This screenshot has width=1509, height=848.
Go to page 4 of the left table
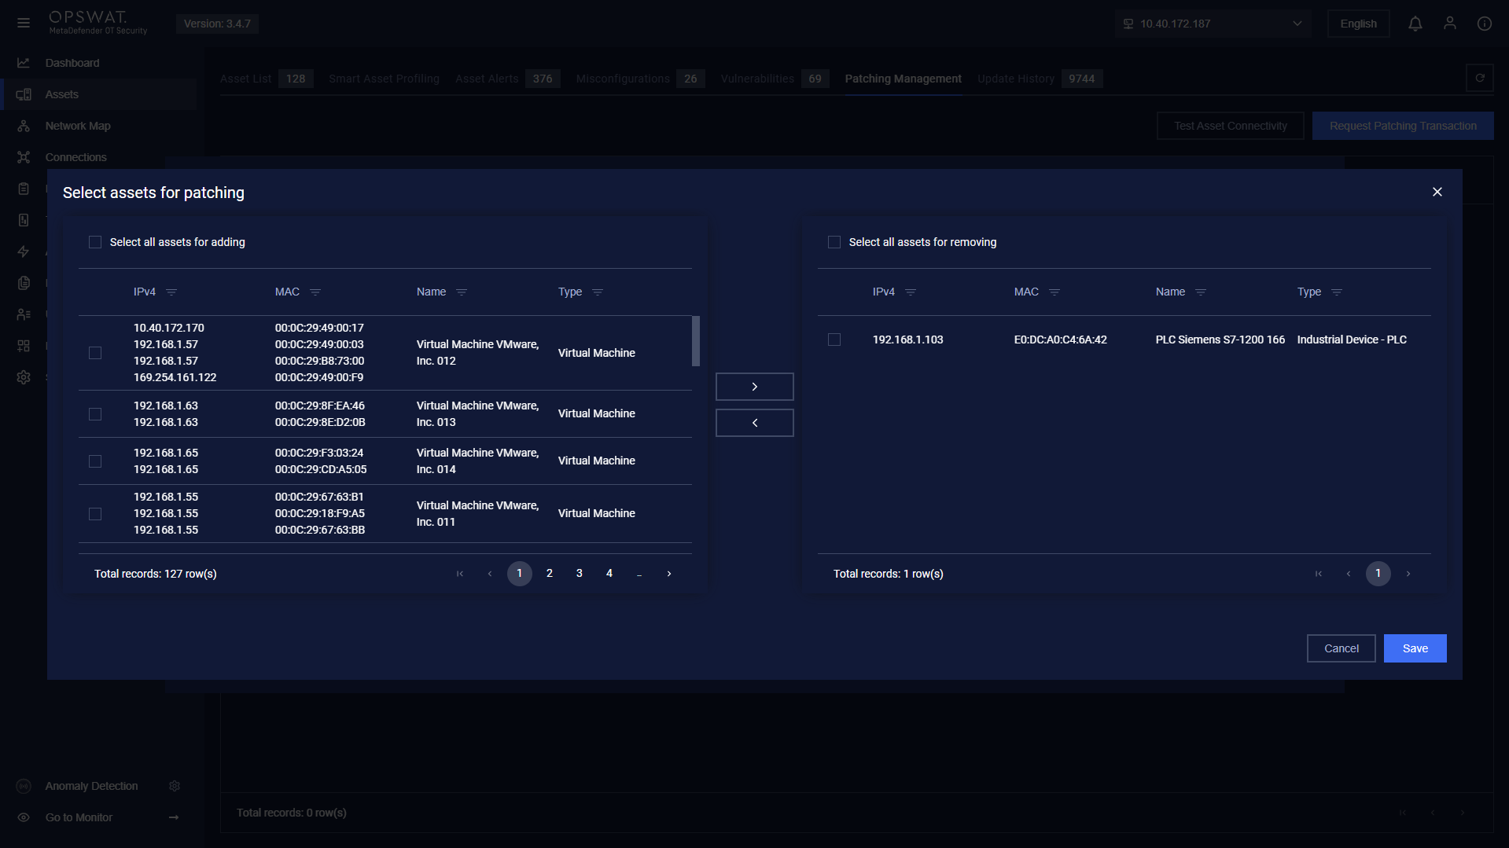[609, 574]
